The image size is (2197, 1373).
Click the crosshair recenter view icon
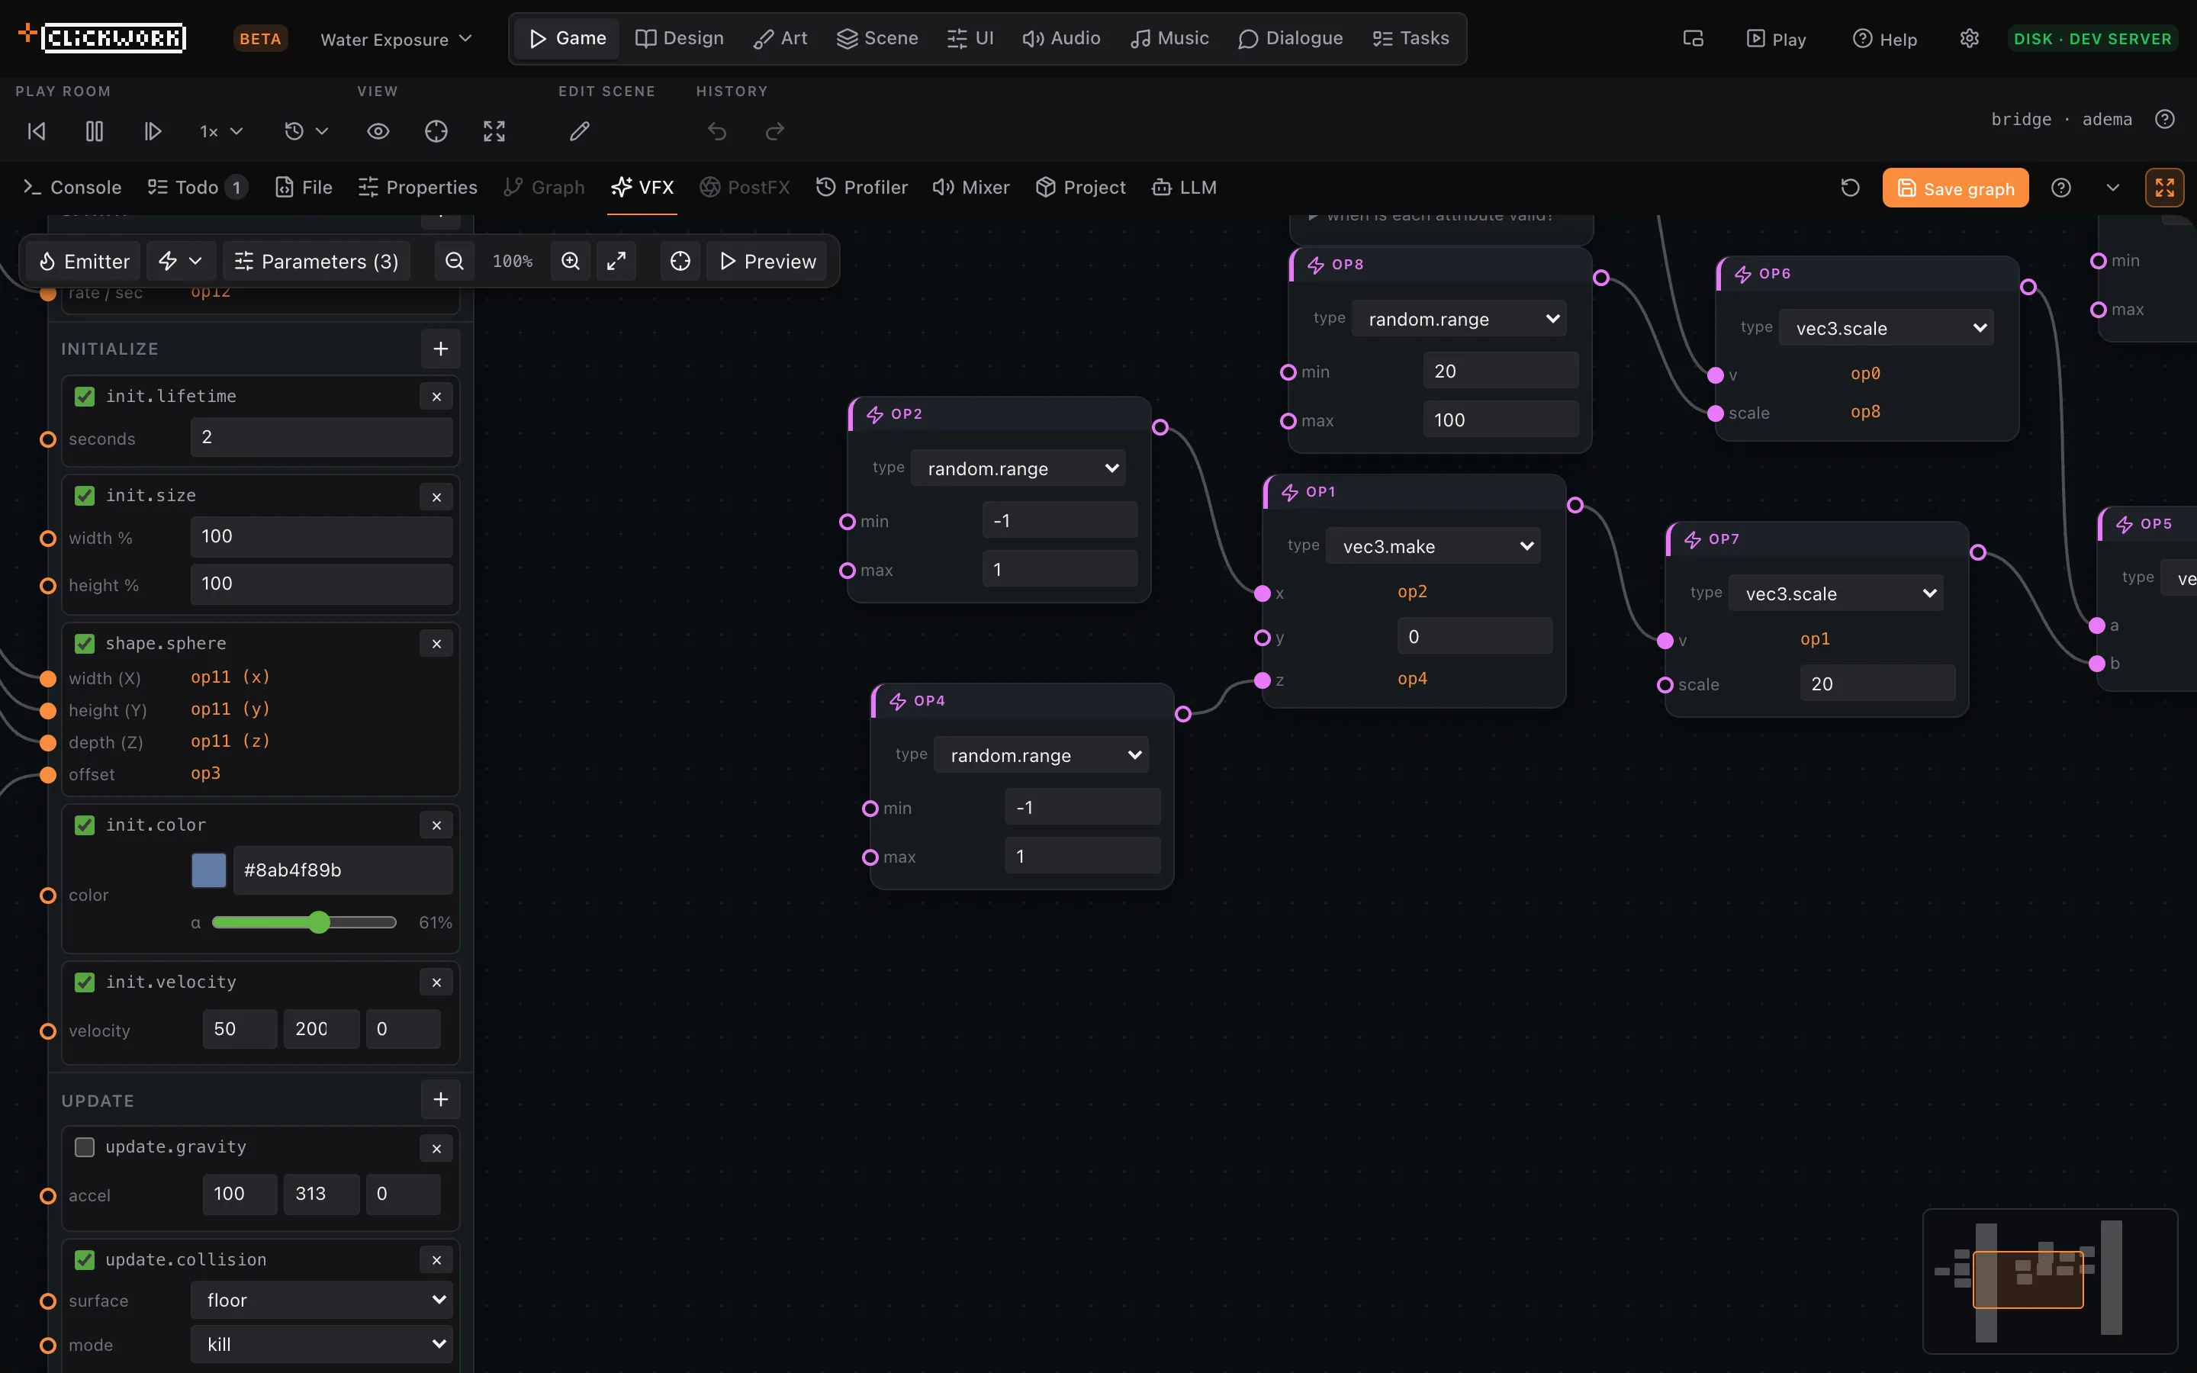pyautogui.click(x=436, y=132)
